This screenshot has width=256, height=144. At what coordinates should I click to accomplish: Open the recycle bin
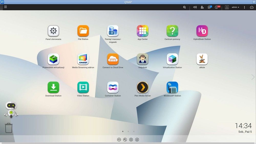click(9, 128)
